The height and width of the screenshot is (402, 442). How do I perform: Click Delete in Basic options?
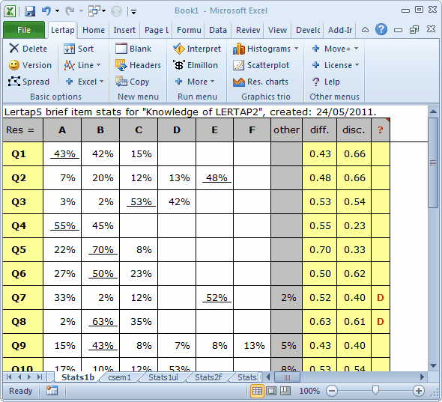click(x=28, y=49)
